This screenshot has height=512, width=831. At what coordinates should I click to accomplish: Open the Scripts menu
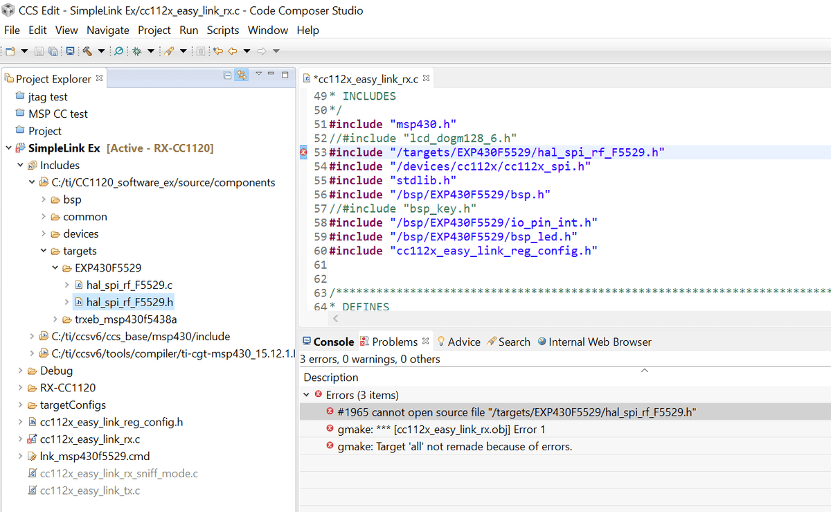click(222, 30)
